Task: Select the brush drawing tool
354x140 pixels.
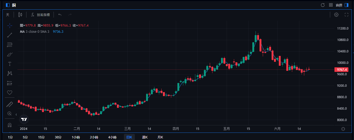Action: coord(10,54)
